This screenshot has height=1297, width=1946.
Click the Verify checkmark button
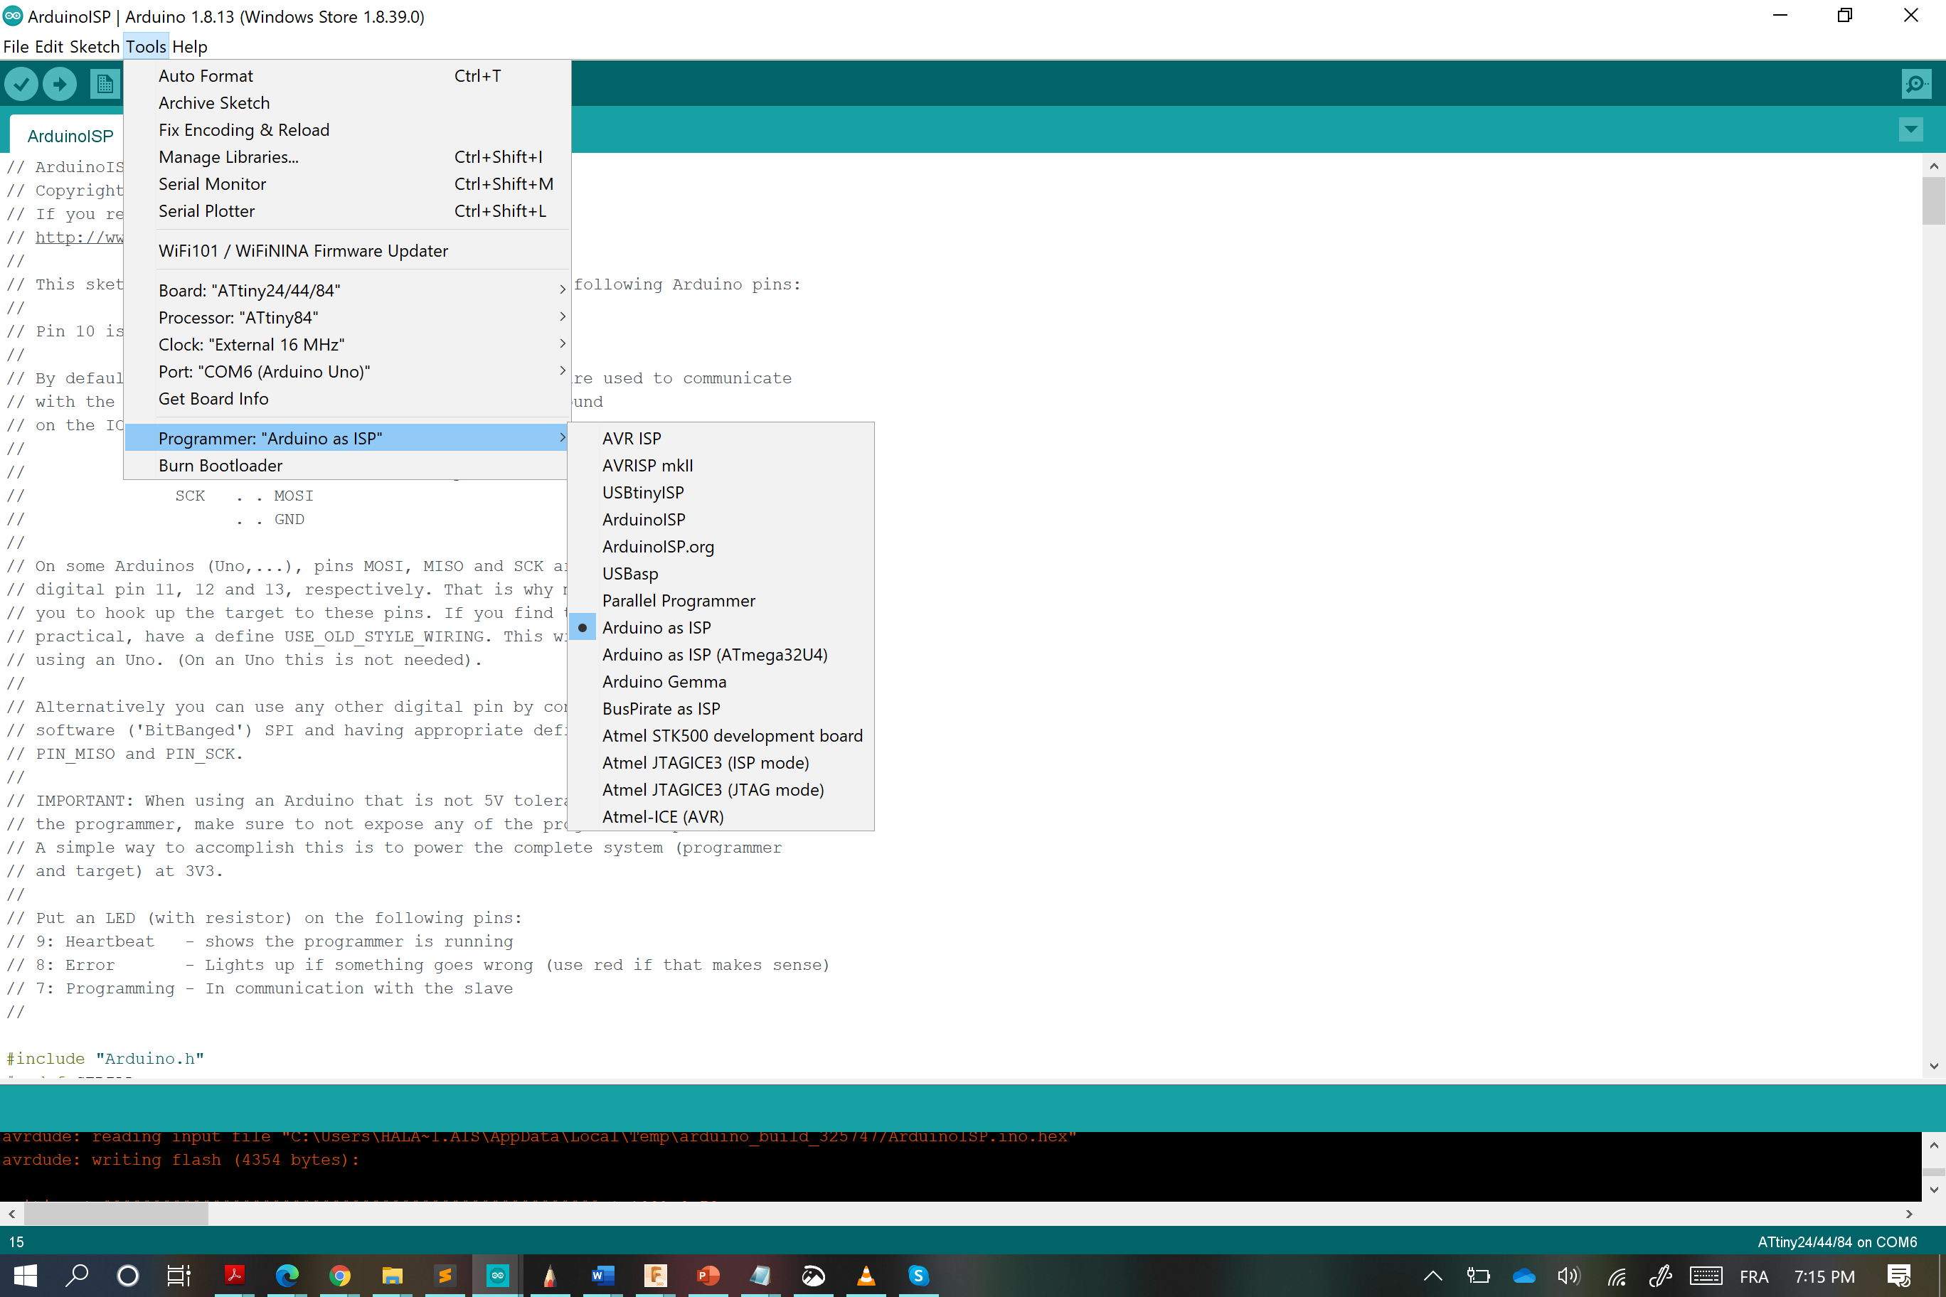coord(21,83)
